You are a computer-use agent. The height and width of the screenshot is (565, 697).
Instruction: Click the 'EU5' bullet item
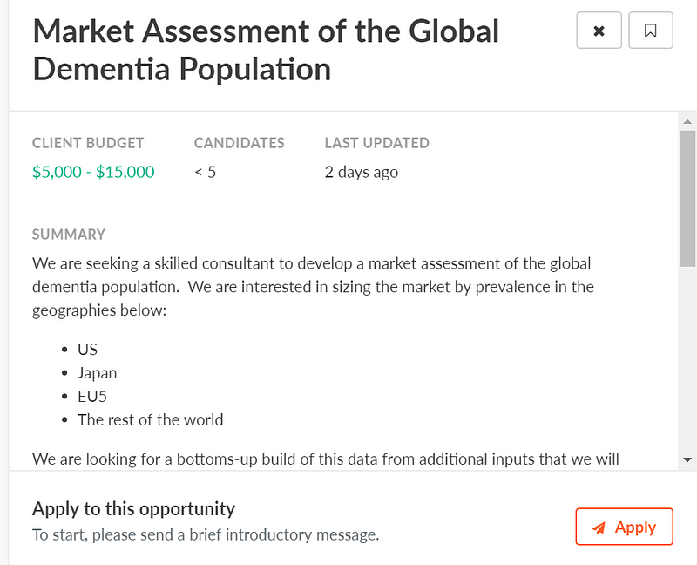(93, 396)
